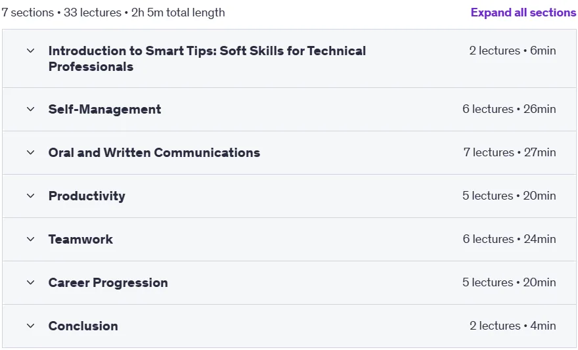Click the 6 lectures 24min label
Image resolution: width=578 pixels, height=350 pixels.
click(x=509, y=239)
